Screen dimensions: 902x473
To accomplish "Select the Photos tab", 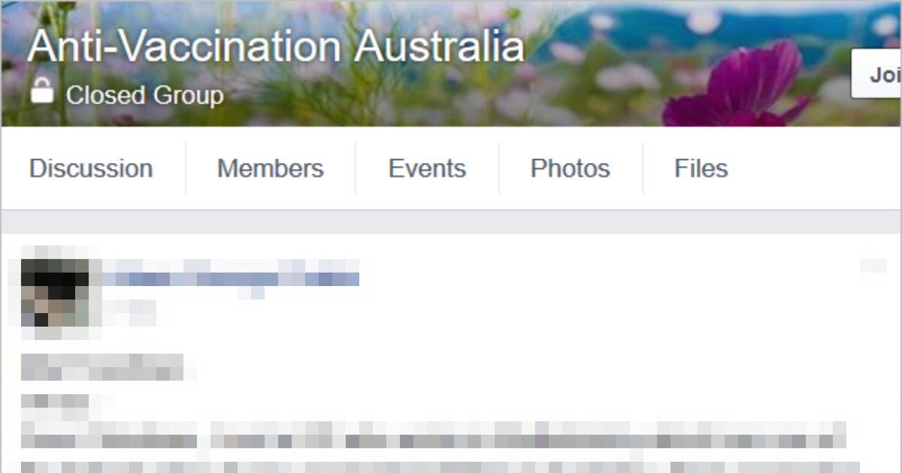I will click(571, 168).
